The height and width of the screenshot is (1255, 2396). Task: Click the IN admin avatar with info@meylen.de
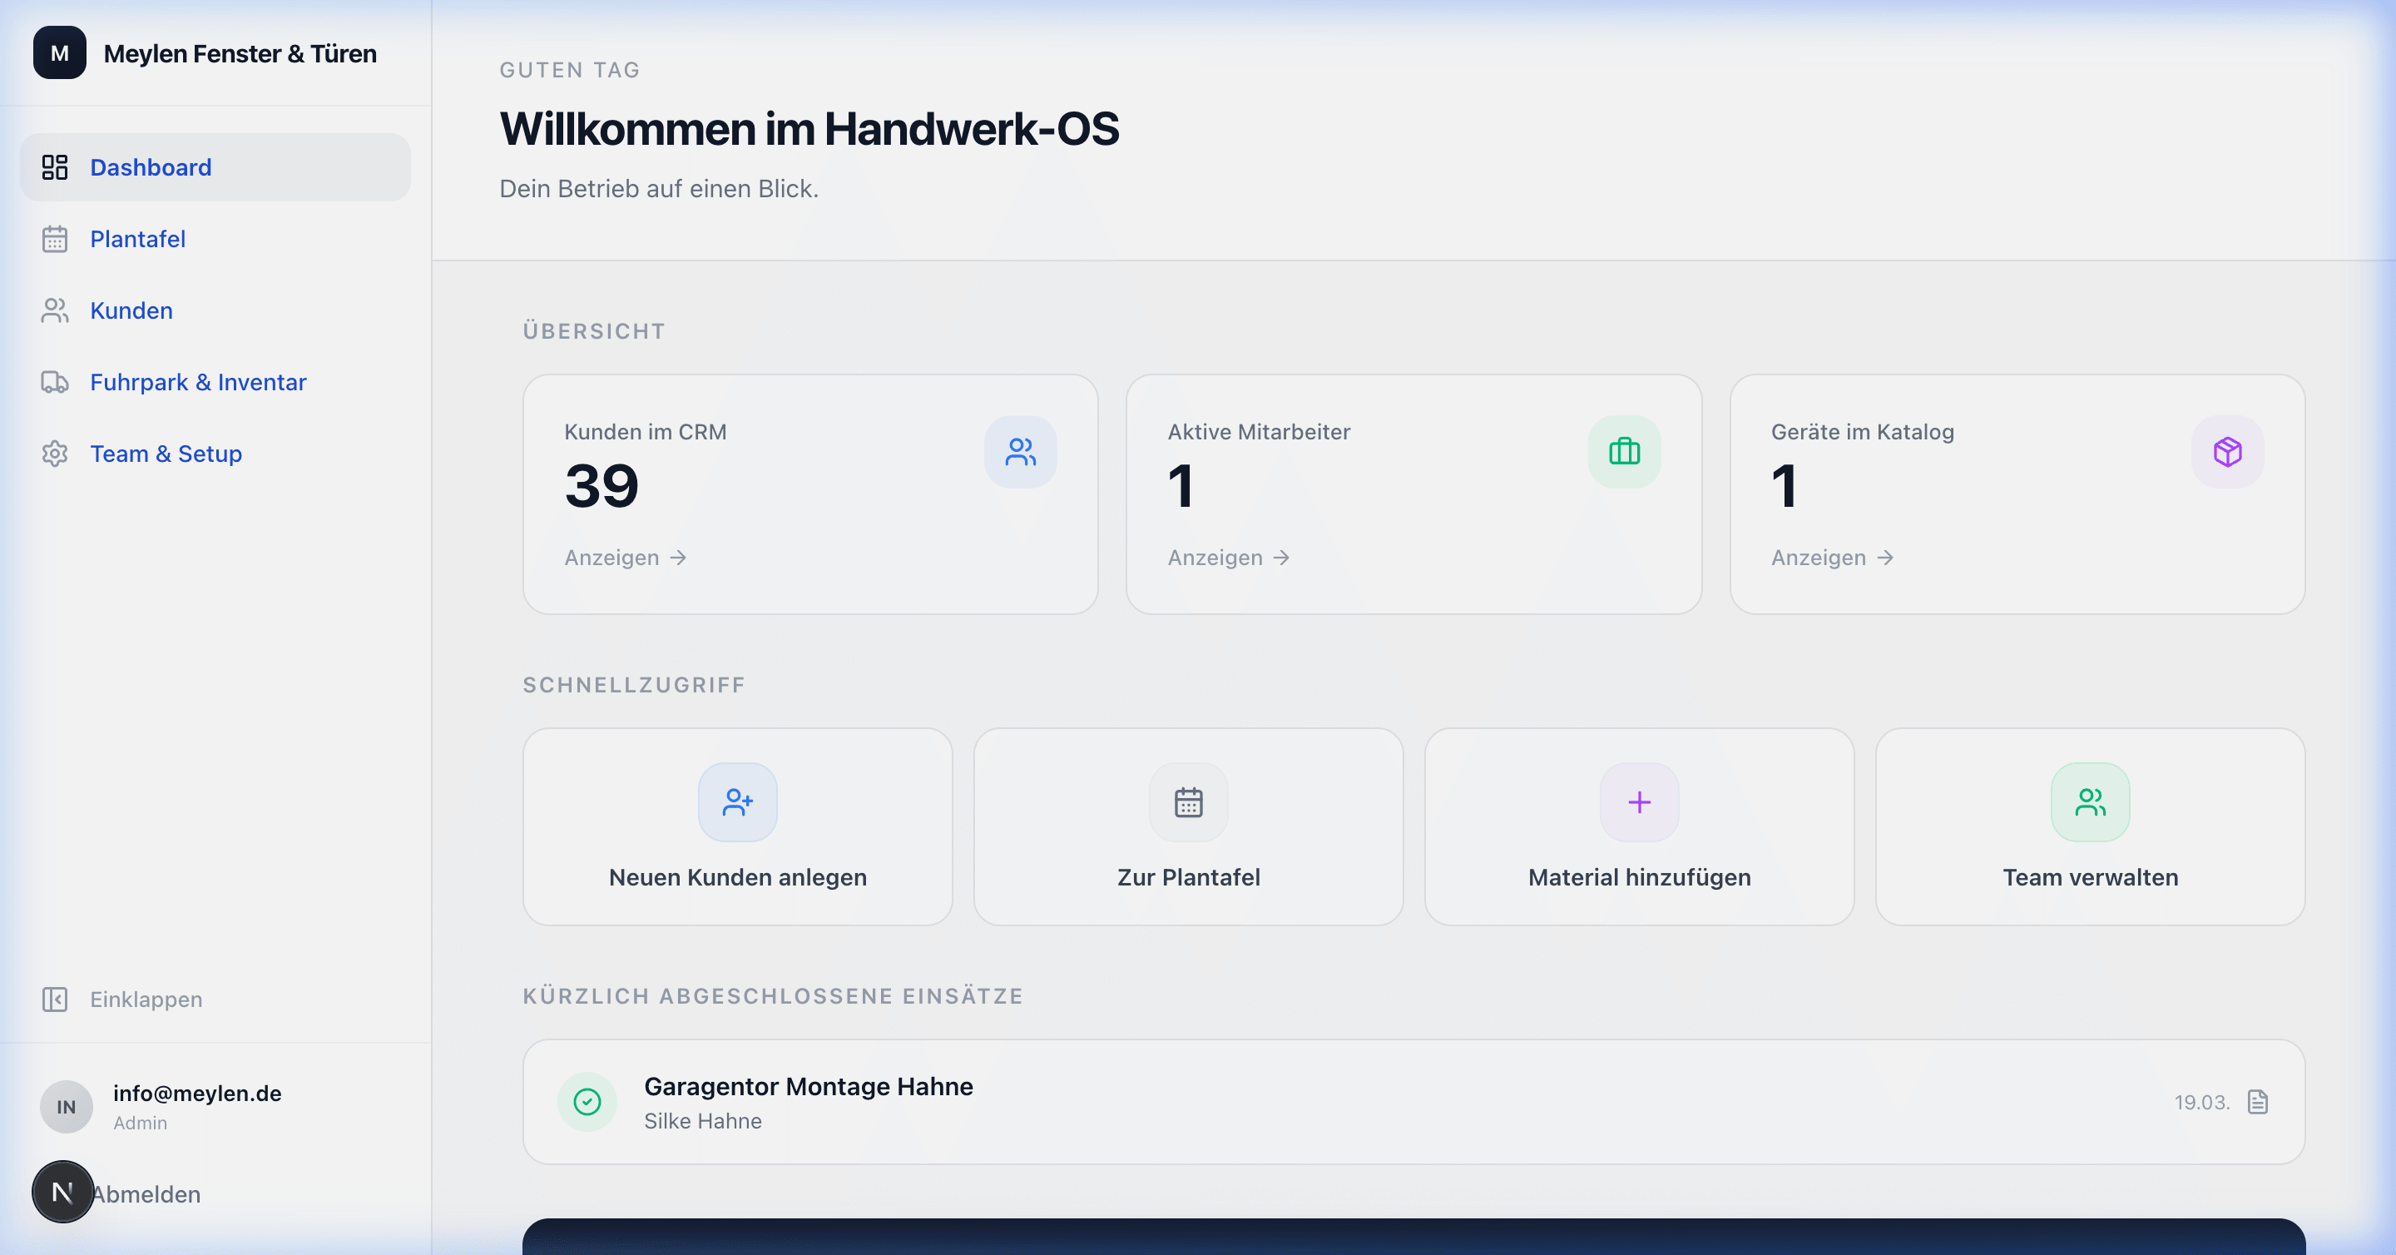click(66, 1107)
